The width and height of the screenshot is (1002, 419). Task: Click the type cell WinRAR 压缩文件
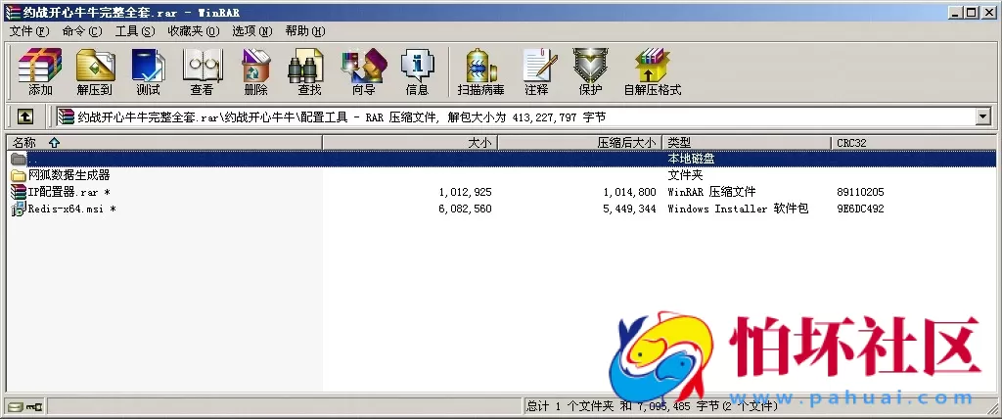pyautogui.click(x=712, y=192)
